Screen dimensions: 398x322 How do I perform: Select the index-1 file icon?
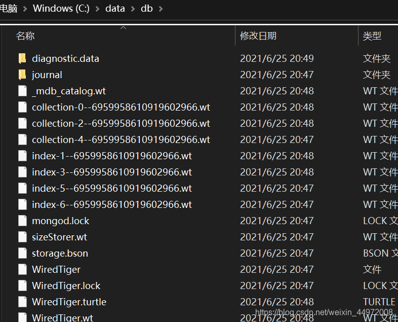(x=22, y=156)
